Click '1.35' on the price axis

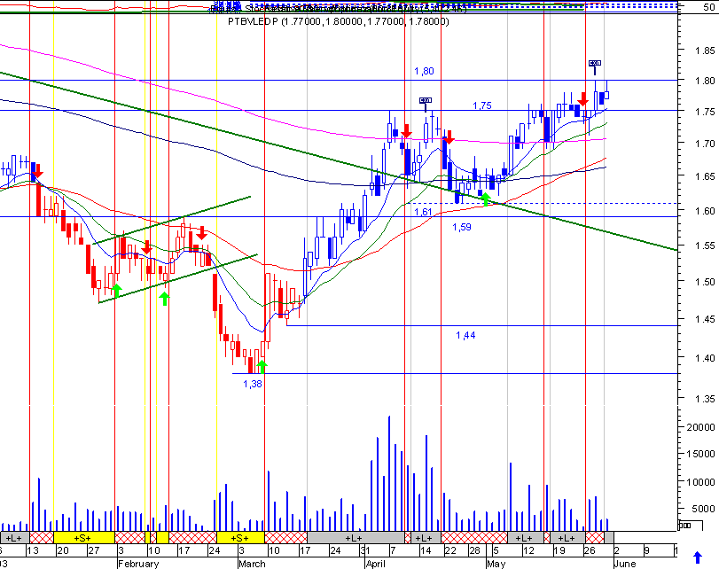[704, 399]
